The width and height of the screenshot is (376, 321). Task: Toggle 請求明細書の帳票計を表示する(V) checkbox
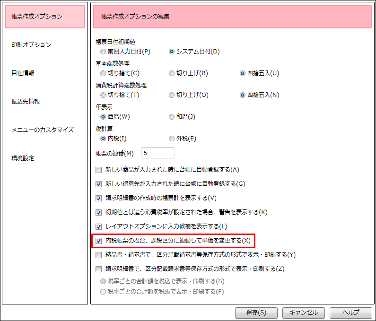tap(98, 198)
